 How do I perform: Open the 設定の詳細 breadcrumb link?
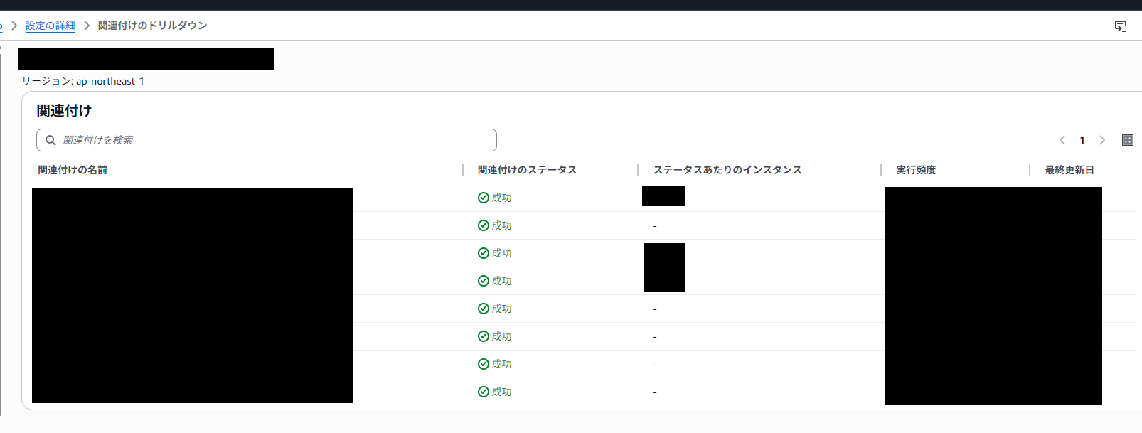pyautogui.click(x=50, y=26)
